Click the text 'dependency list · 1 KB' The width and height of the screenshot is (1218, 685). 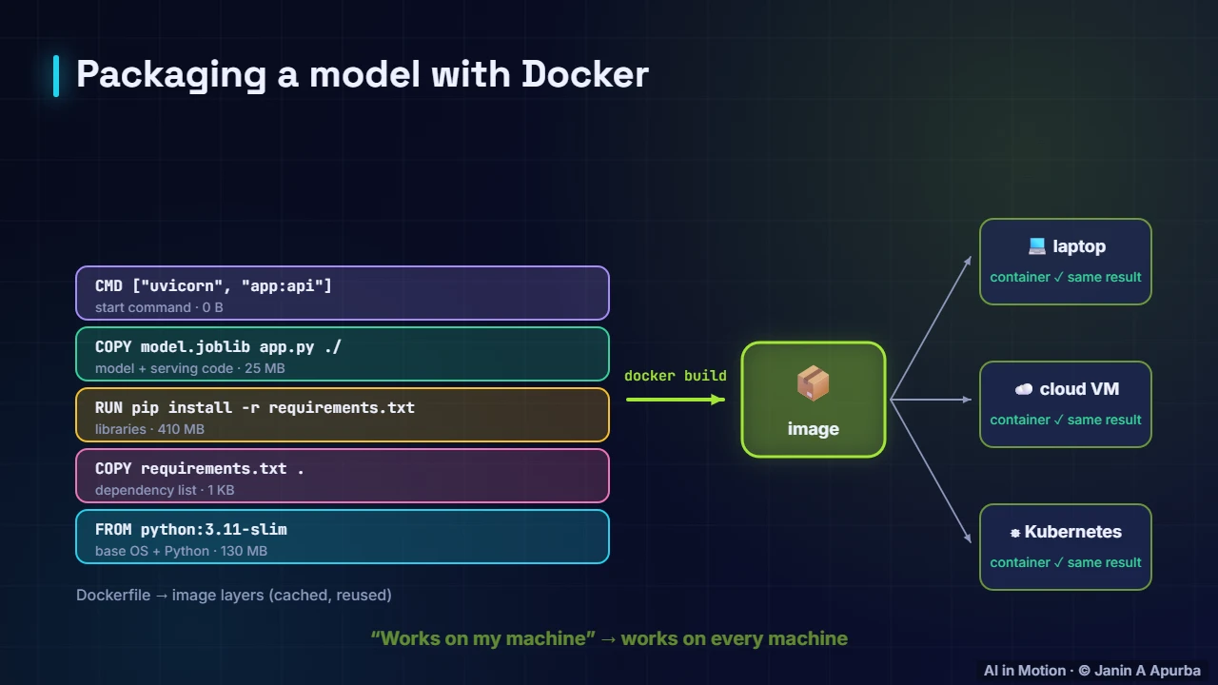point(165,490)
